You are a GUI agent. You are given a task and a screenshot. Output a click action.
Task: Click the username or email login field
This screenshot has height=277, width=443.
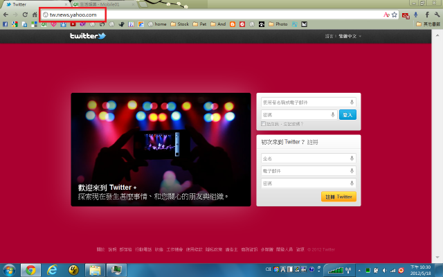309,102
